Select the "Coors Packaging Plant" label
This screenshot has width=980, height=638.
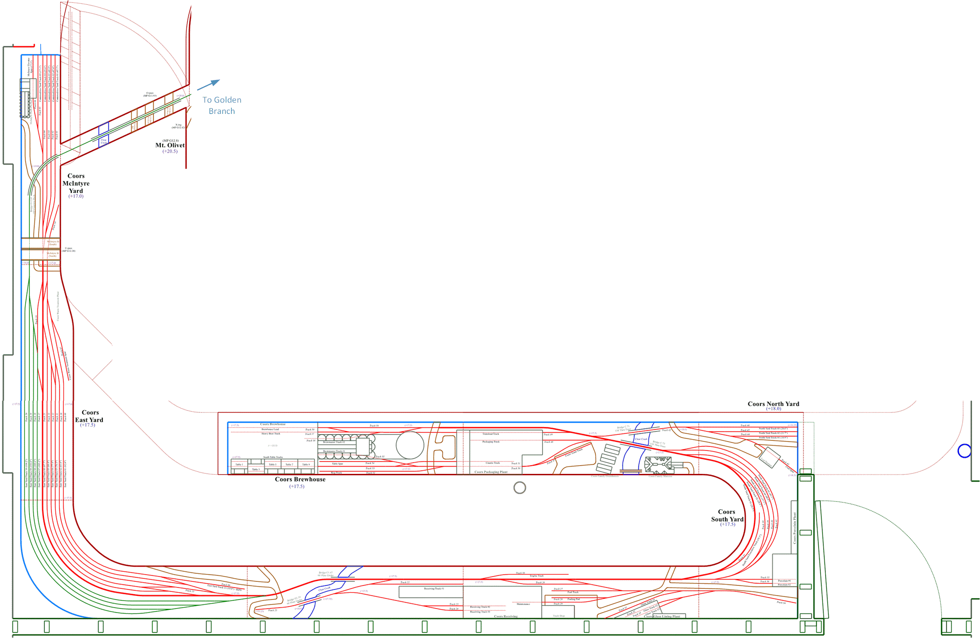click(491, 472)
